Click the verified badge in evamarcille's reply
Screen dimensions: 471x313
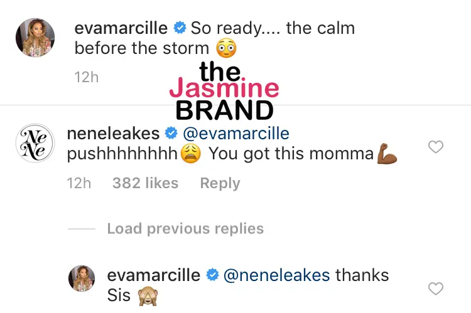[212, 275]
